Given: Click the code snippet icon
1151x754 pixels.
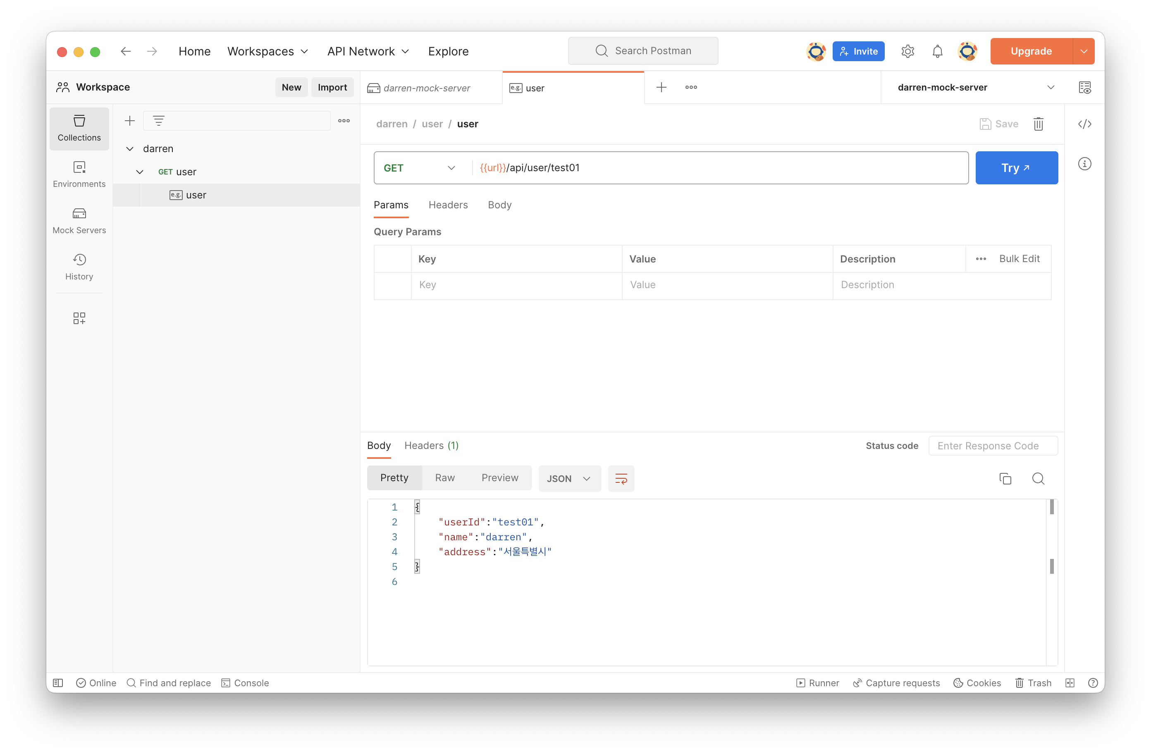Looking at the screenshot, I should [x=1084, y=124].
